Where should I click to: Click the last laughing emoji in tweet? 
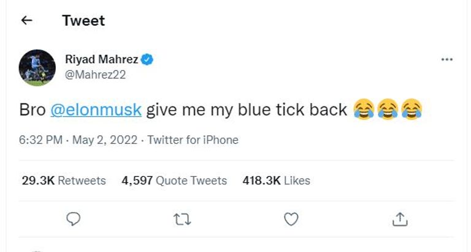click(x=411, y=109)
